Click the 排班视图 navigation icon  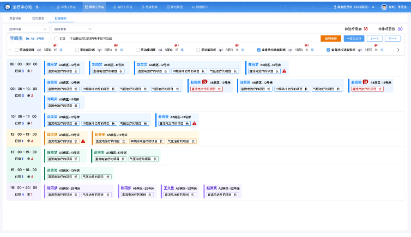pyautogui.click(x=168, y=7)
